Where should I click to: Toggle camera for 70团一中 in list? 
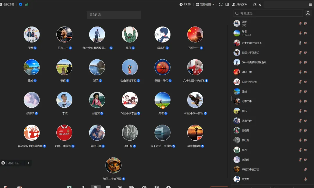305,72
